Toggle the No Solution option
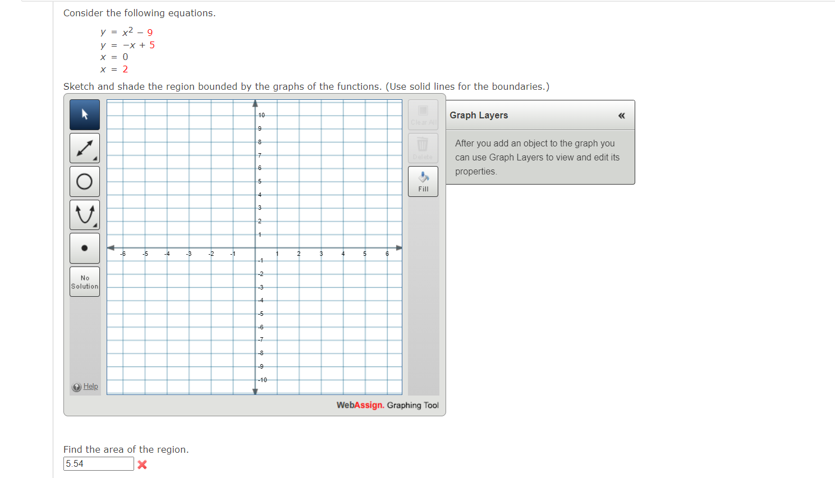835x478 pixels. point(84,282)
